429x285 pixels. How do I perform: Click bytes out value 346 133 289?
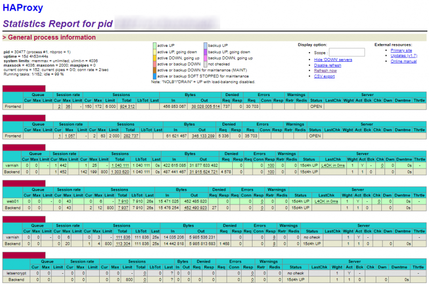[203, 136]
